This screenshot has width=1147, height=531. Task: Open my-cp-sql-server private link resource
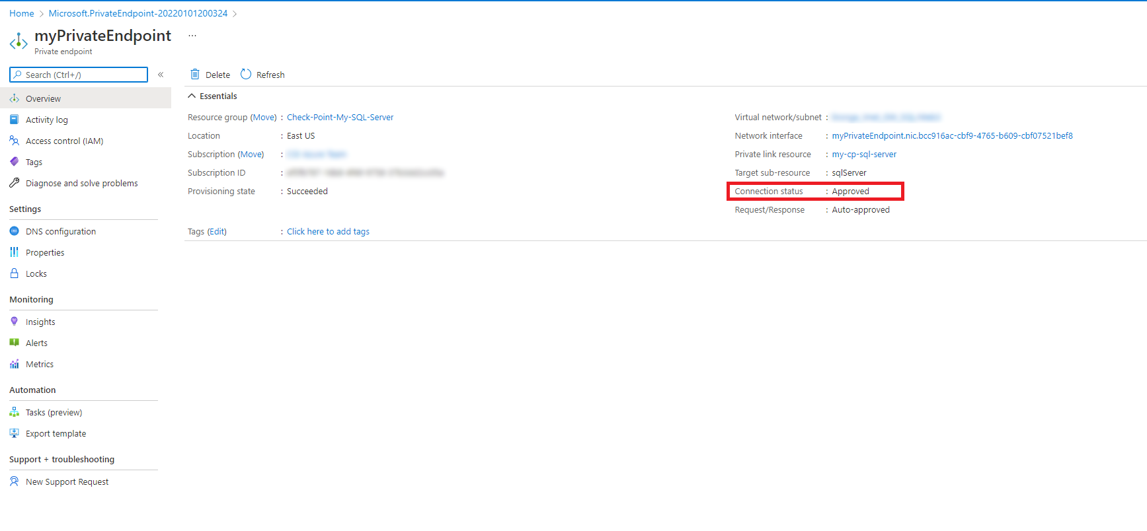pyautogui.click(x=864, y=154)
